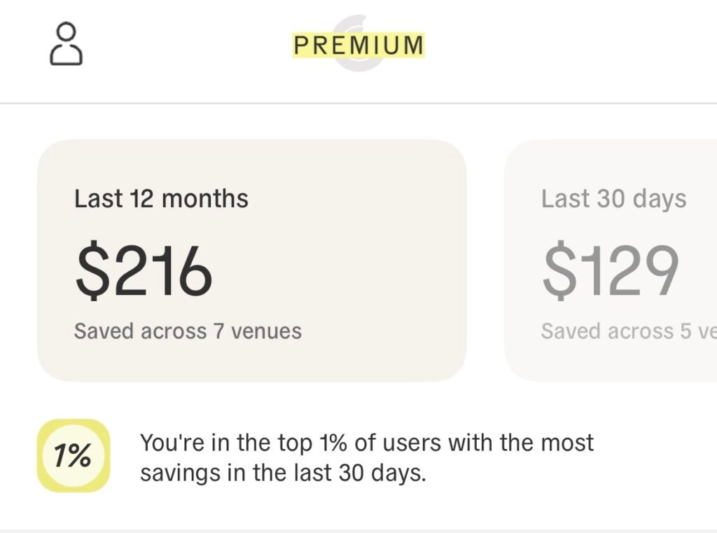Open the top 1% of users message
Viewport: 717px width, 533px height.
pyautogui.click(x=366, y=457)
